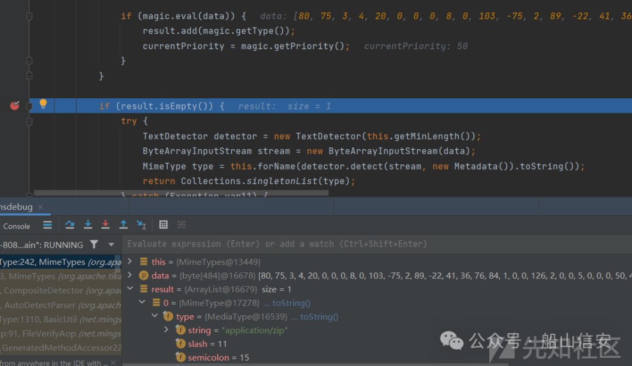Dismiss the 'from anywhere in the IDE' hint
Screen dimensions: 632x366
point(114,362)
